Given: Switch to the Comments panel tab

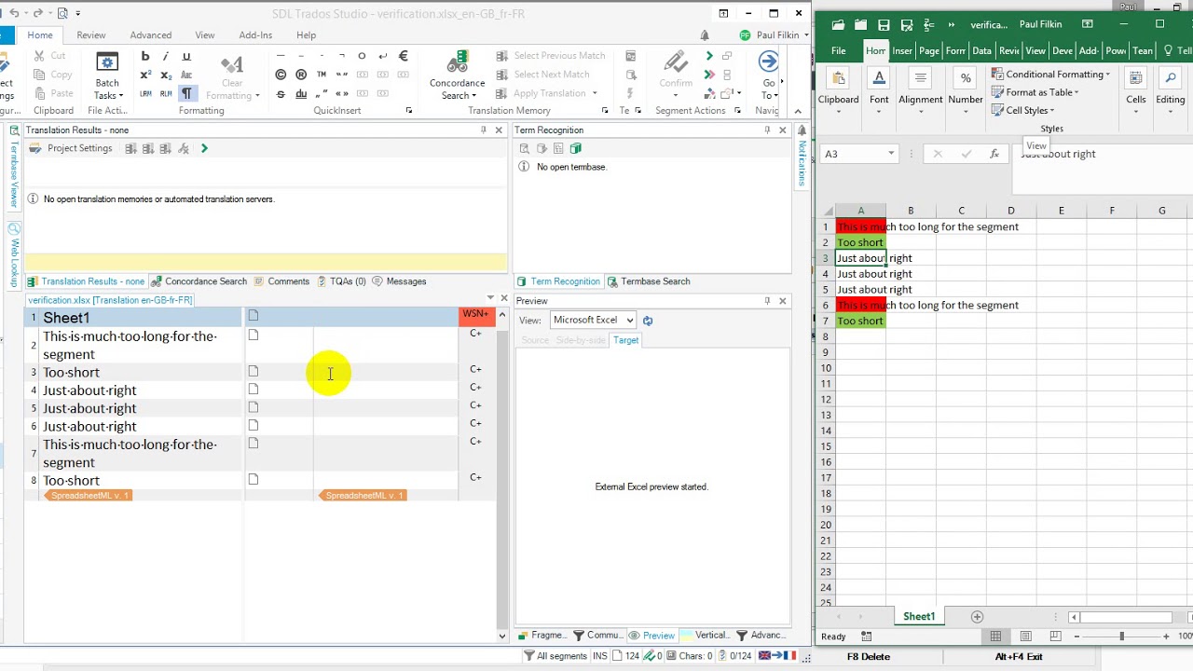Looking at the screenshot, I should coord(281,281).
